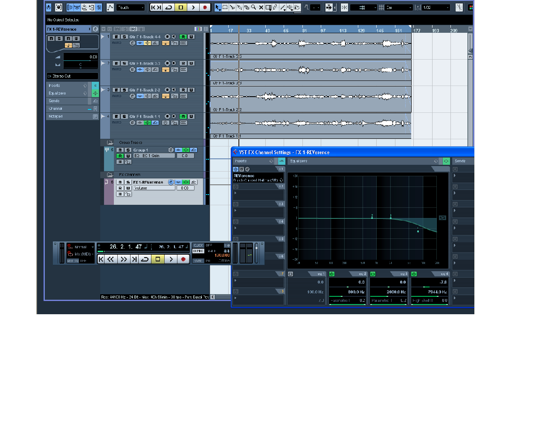Viewport: 546px width, 436px height.
Task: Select the Mute X tool
Action: coord(261,7)
